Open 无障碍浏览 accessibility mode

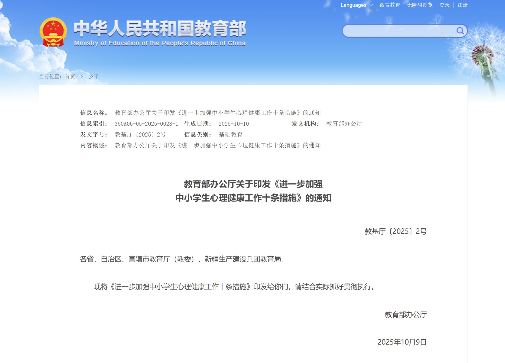click(420, 5)
